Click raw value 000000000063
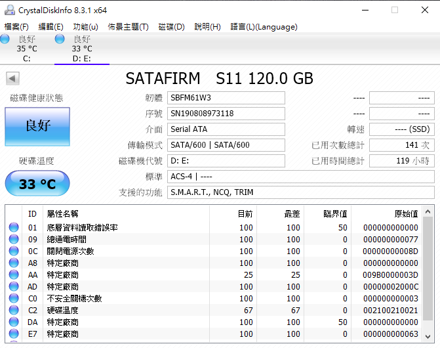Image resolution: width=440 pixels, height=348 pixels. click(x=390, y=334)
